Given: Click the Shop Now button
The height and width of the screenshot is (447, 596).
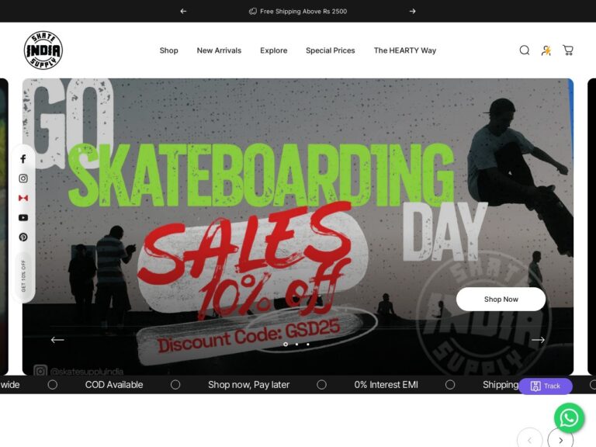Looking at the screenshot, I should 501,299.
